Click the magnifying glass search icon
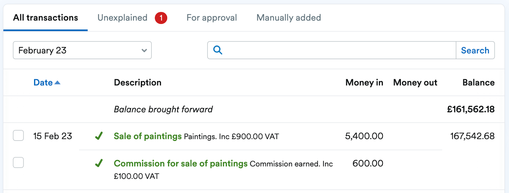509x193 pixels. click(x=218, y=50)
